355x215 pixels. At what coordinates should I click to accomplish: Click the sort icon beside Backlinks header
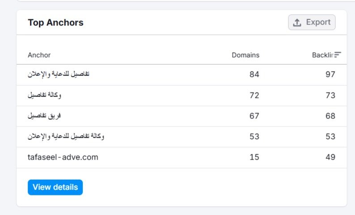(338, 55)
